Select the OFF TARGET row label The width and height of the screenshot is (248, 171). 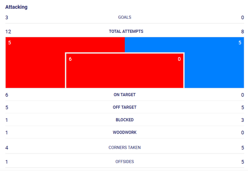click(125, 107)
